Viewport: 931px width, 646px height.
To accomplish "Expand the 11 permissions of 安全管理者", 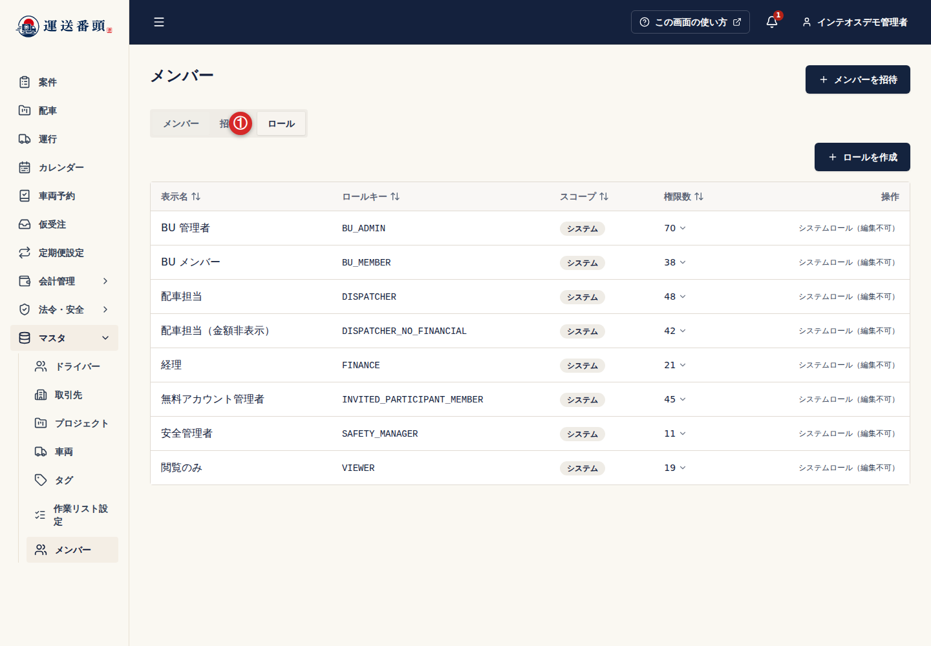I will [x=675, y=433].
